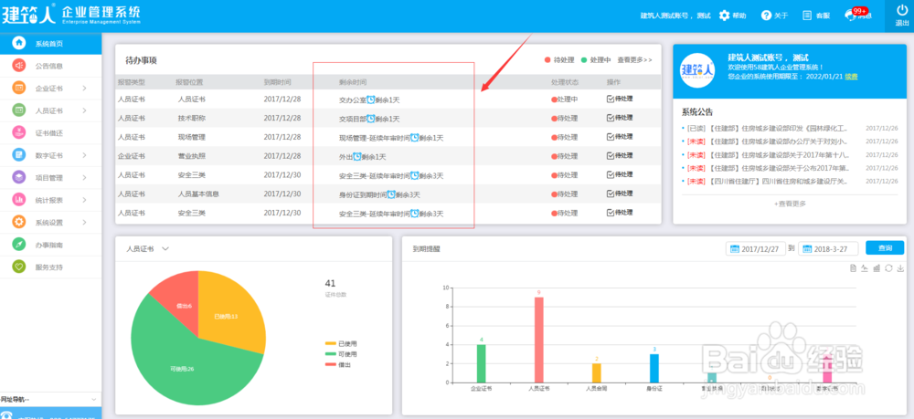
Task: Open 公告信息 in the sidebar
Action: 50,66
